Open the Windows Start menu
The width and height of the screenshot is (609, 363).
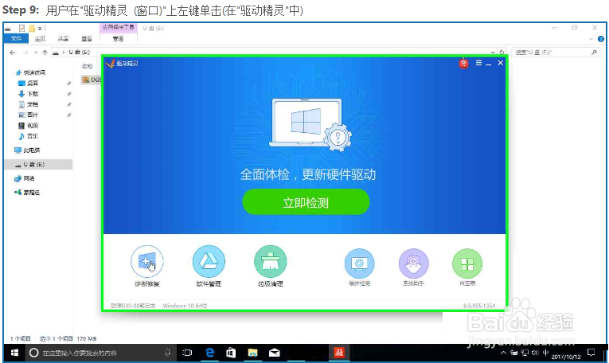[x=14, y=353]
